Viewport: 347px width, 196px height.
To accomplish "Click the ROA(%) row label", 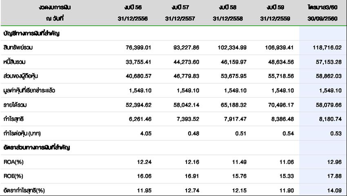I will click(14, 162).
